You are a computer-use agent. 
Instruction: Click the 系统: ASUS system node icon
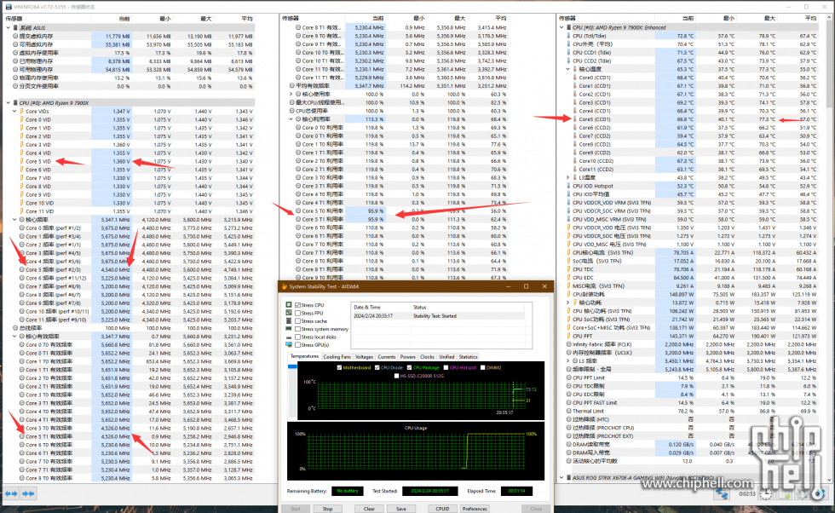tap(16, 28)
